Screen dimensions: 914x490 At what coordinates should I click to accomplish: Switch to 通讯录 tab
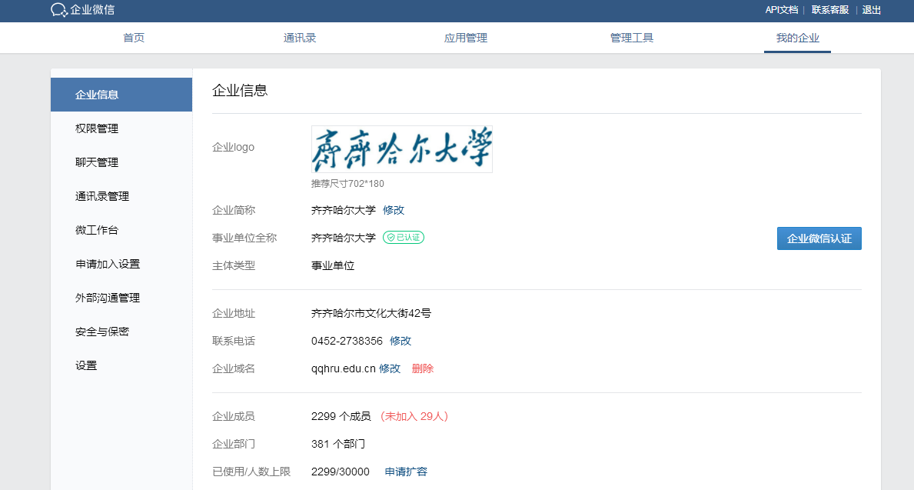pyautogui.click(x=300, y=38)
